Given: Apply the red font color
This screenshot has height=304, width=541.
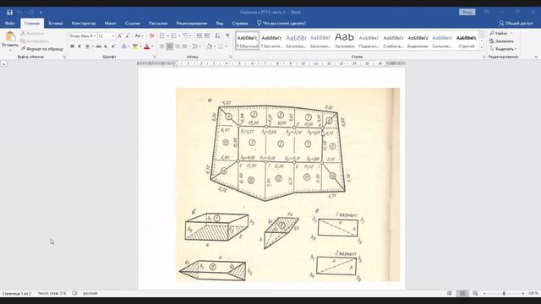Looking at the screenshot, I should 147,46.
